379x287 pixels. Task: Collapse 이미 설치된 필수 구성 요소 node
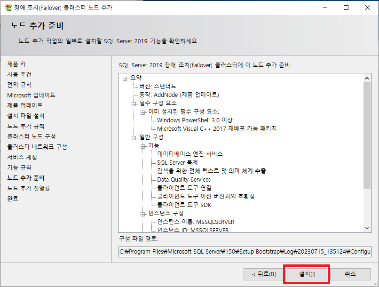tap(142, 112)
